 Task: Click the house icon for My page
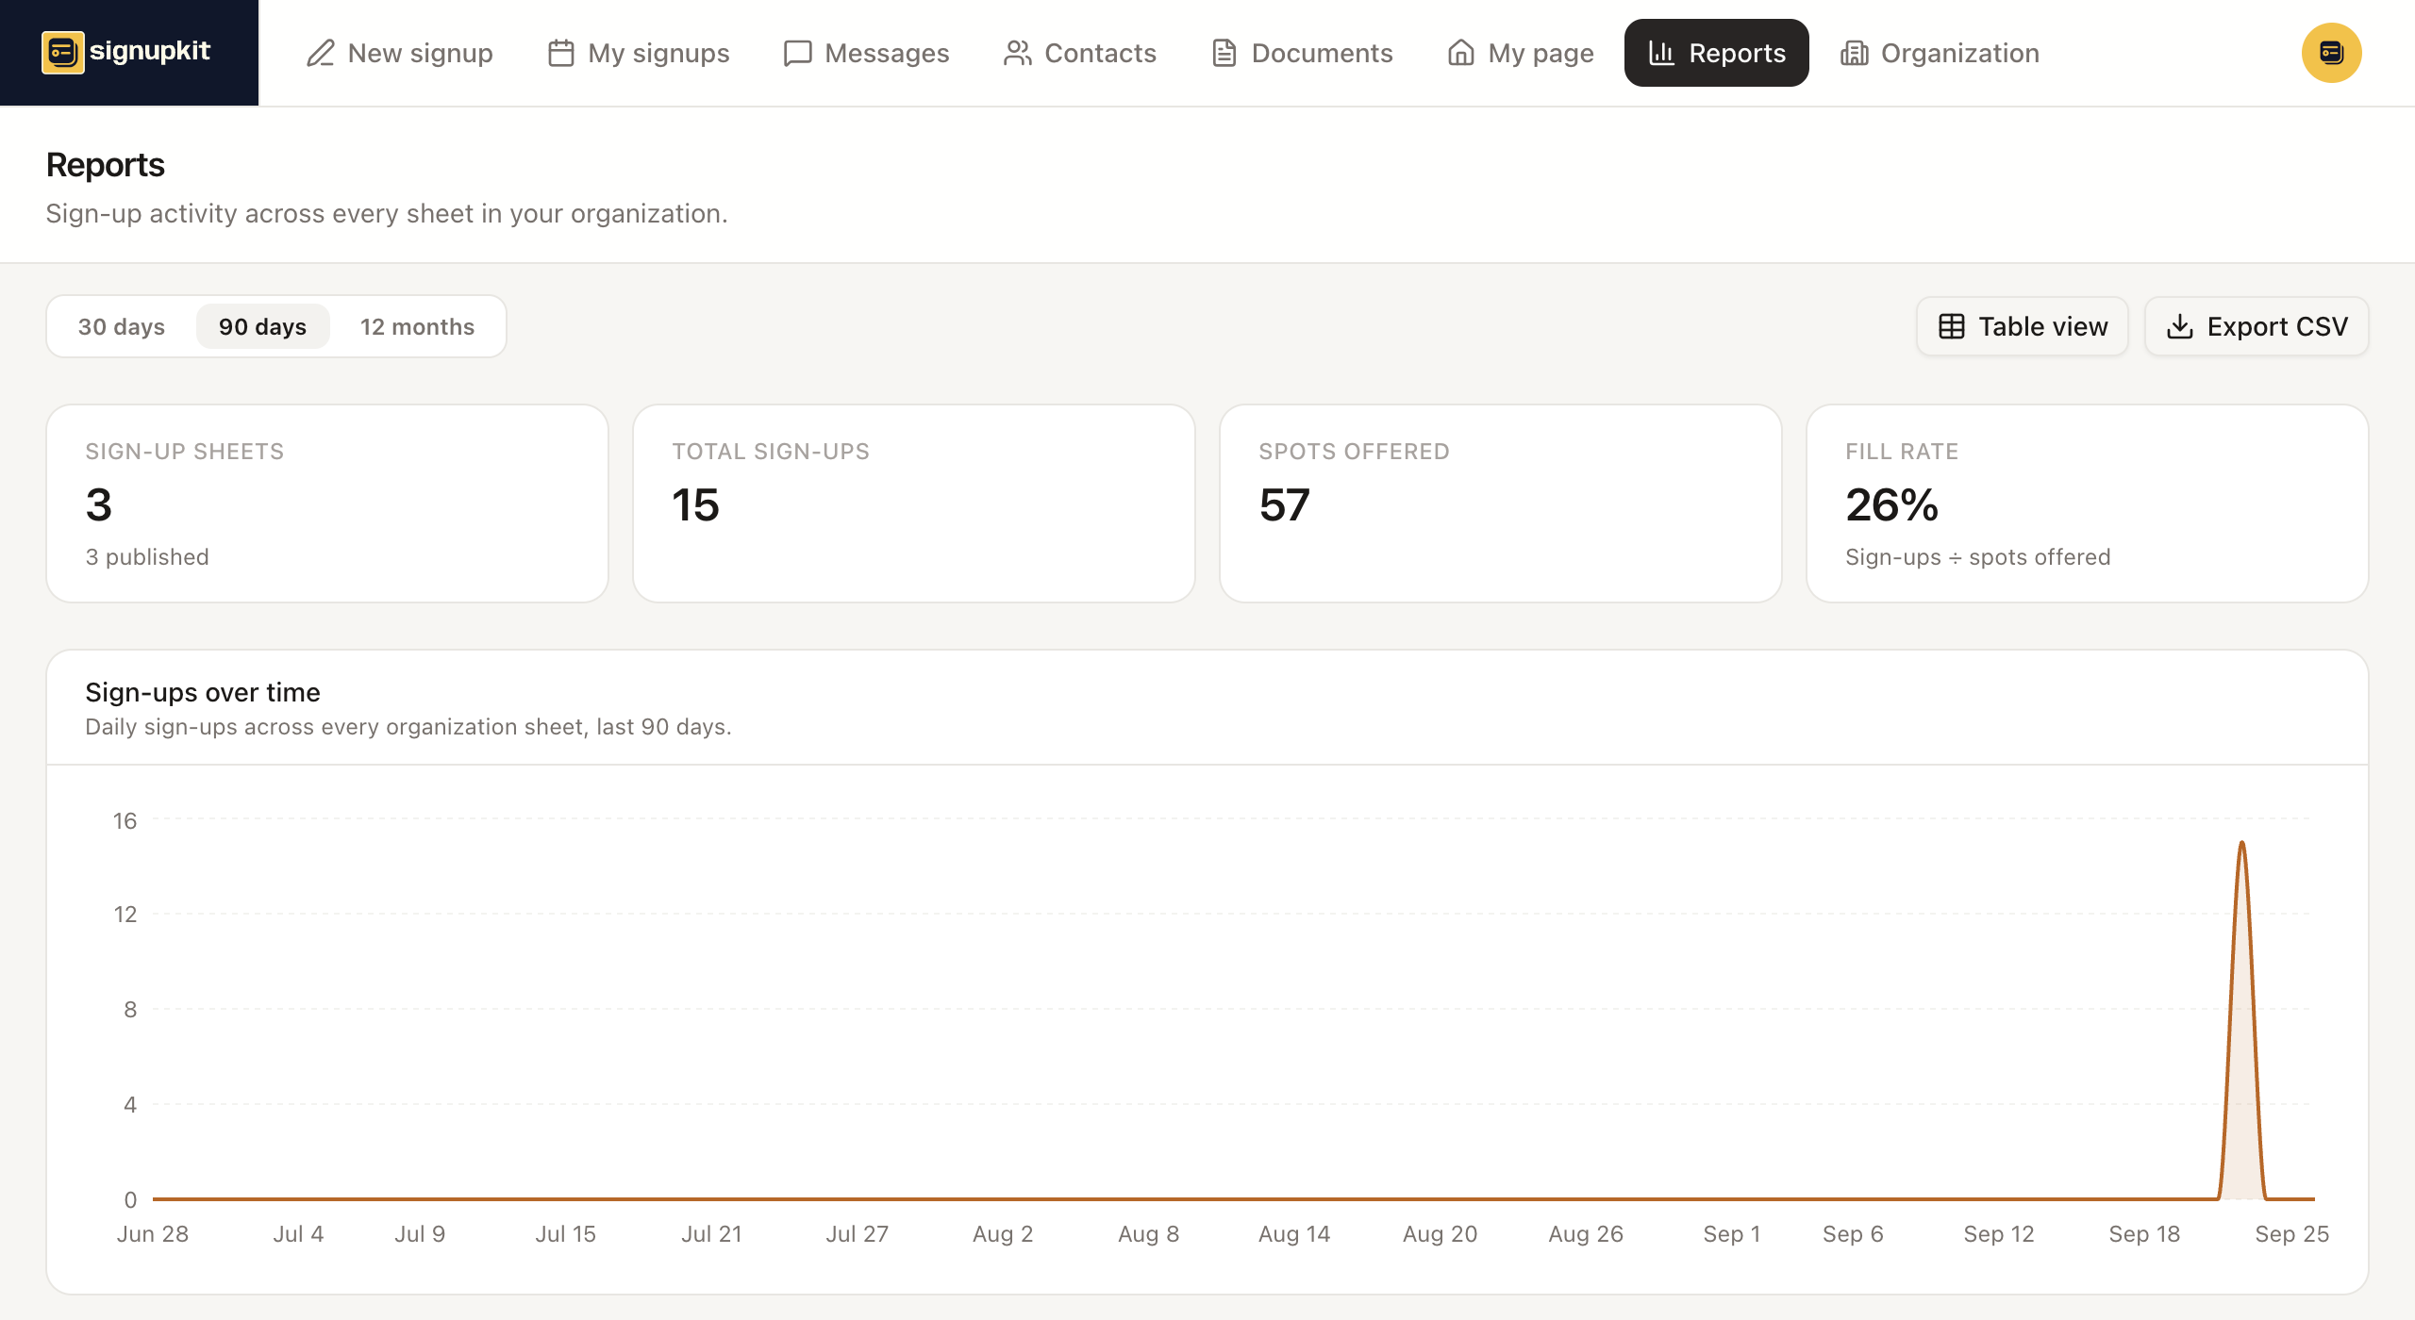click(1460, 53)
